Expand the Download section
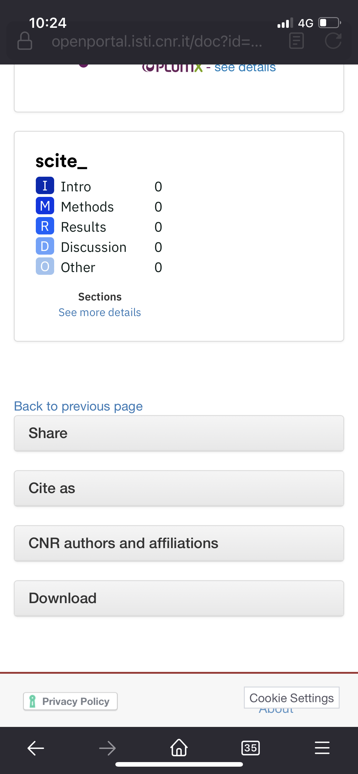Screen dimensions: 358x774 [179, 598]
